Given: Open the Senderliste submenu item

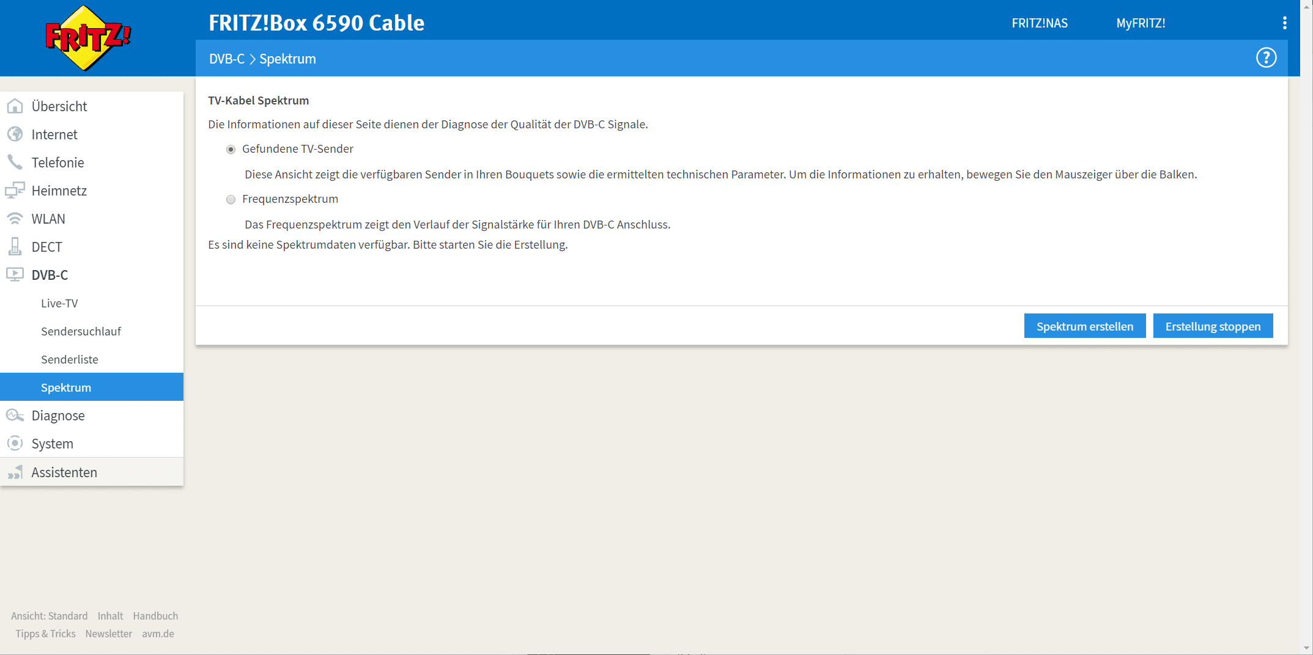Looking at the screenshot, I should (x=69, y=359).
